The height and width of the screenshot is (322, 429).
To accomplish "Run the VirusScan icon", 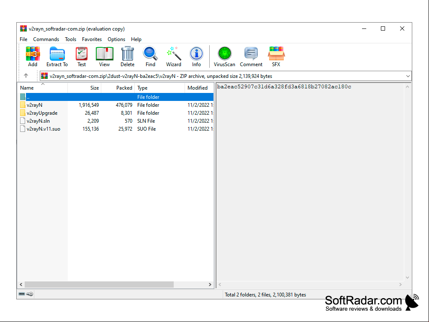I will pyautogui.click(x=225, y=54).
